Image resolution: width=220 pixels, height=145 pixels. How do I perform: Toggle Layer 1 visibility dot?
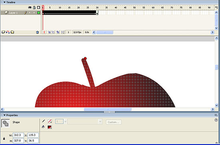point(30,13)
